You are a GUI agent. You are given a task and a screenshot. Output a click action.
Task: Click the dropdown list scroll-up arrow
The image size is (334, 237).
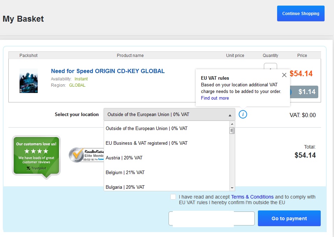click(232, 124)
